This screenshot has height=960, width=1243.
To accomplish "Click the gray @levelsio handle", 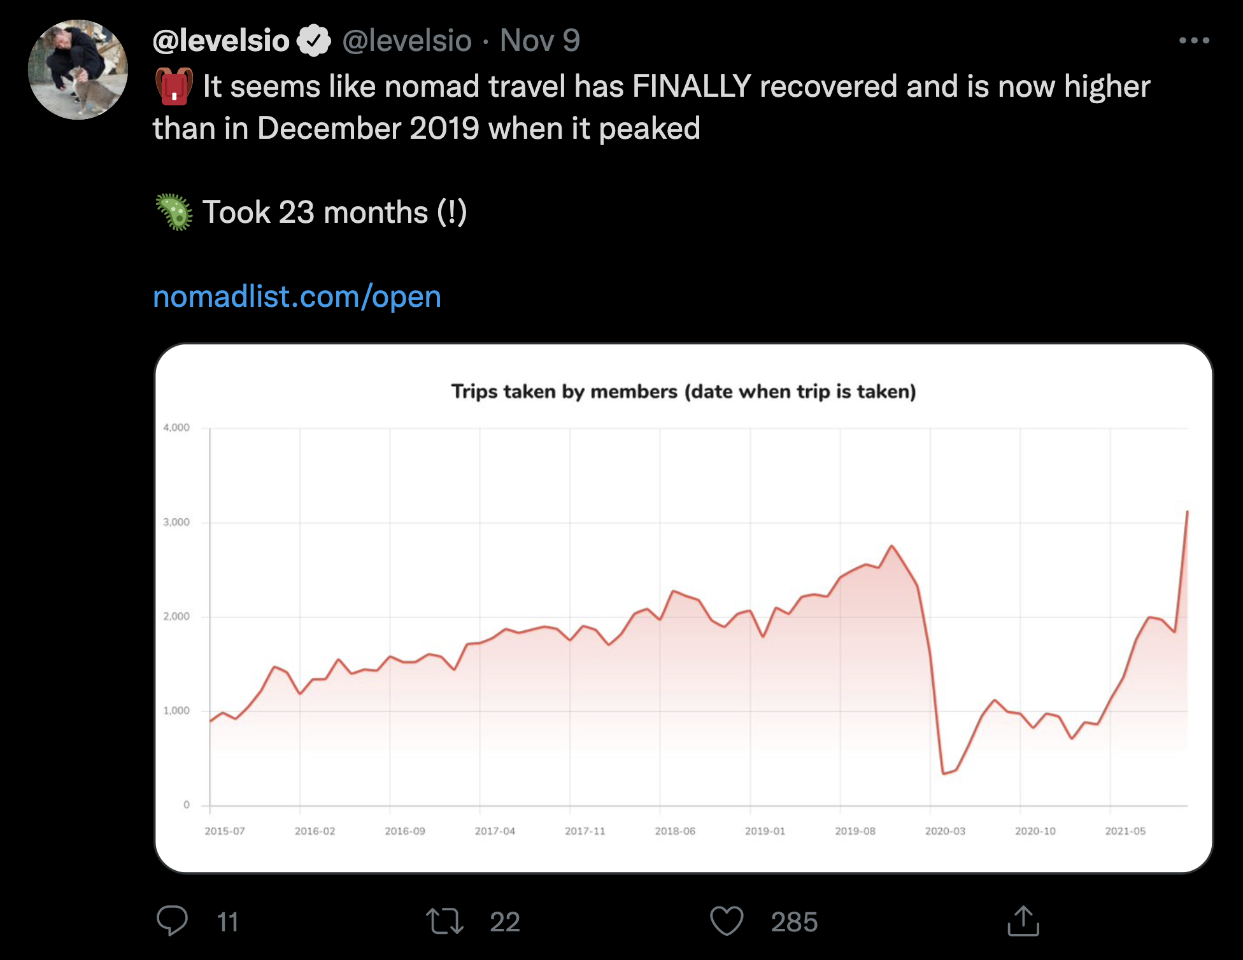I will coord(407,41).
